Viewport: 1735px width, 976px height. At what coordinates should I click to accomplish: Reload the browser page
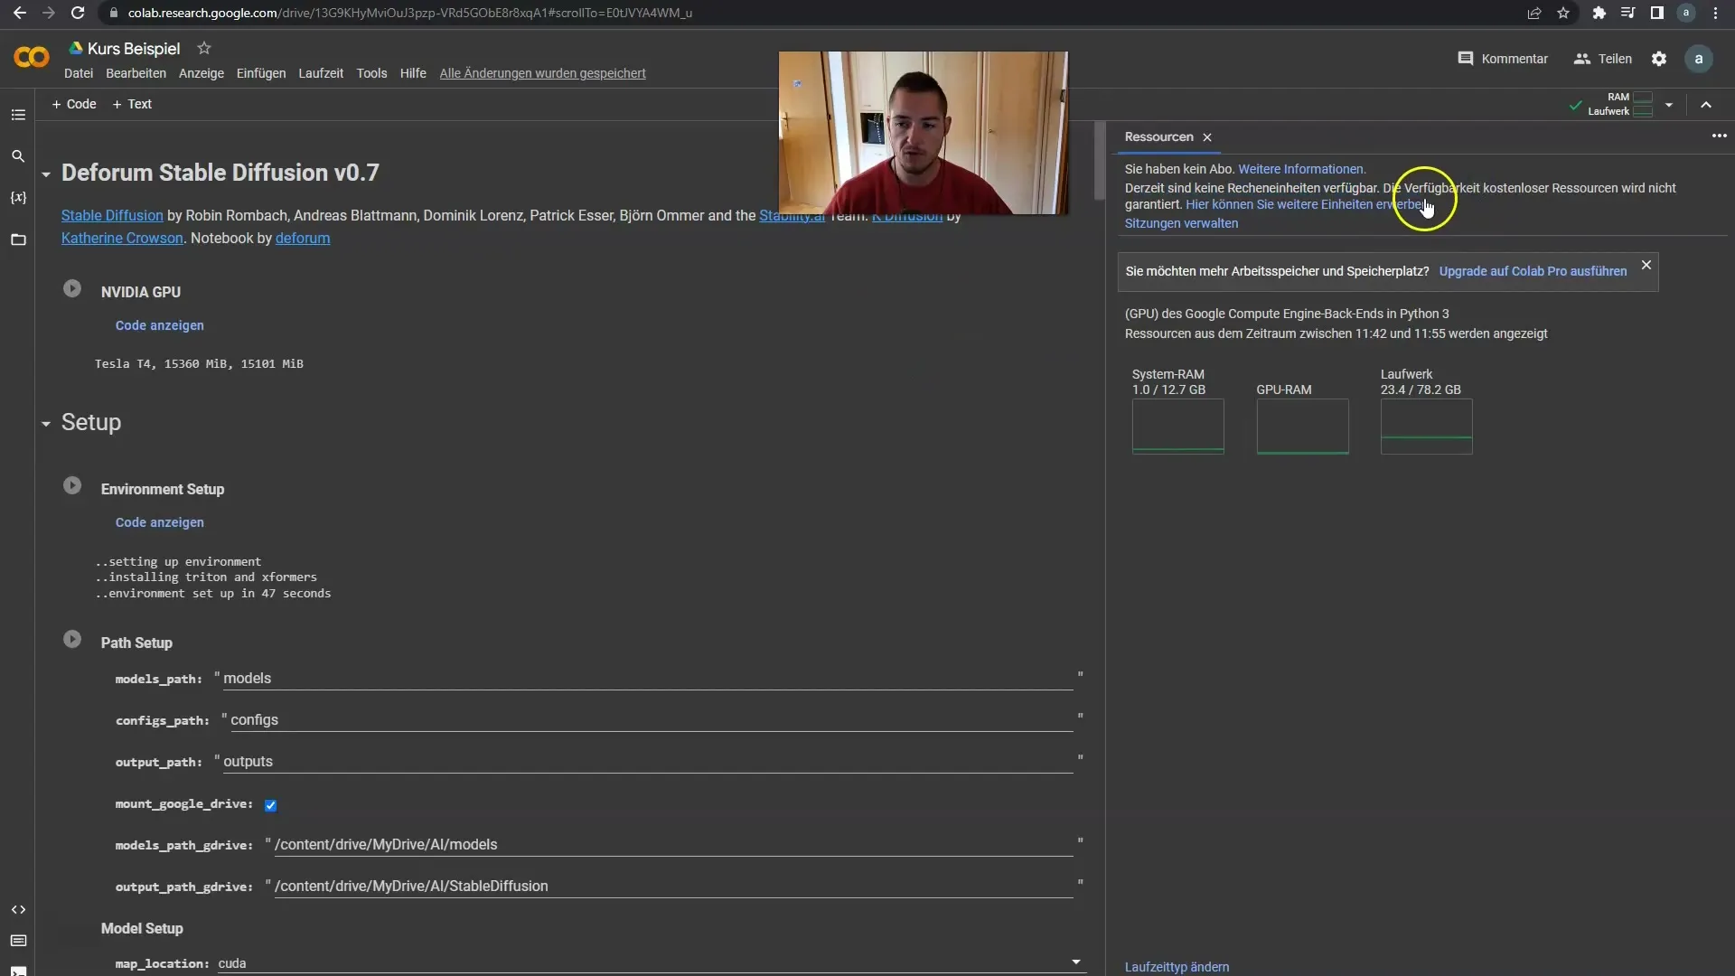point(78,13)
